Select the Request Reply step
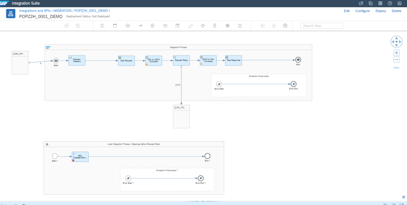 (x=181, y=61)
